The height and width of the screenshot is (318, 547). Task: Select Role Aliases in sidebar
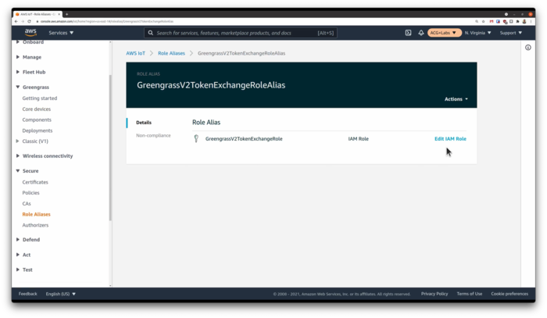point(36,214)
